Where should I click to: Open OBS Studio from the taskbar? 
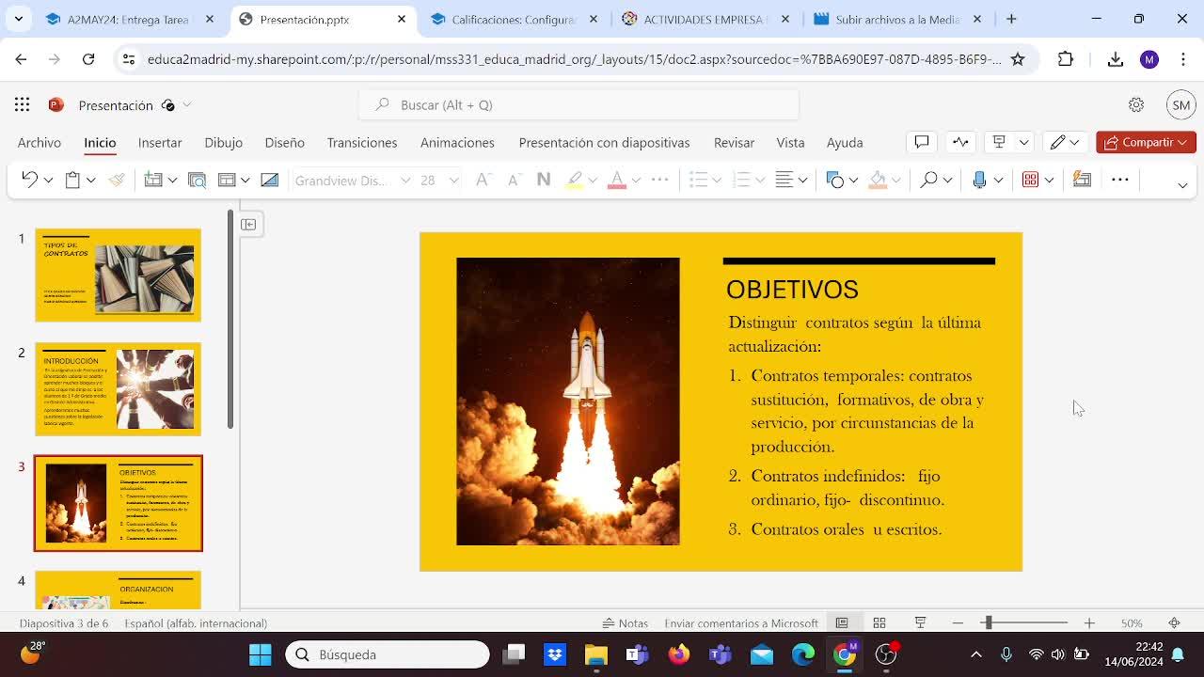[886, 654]
